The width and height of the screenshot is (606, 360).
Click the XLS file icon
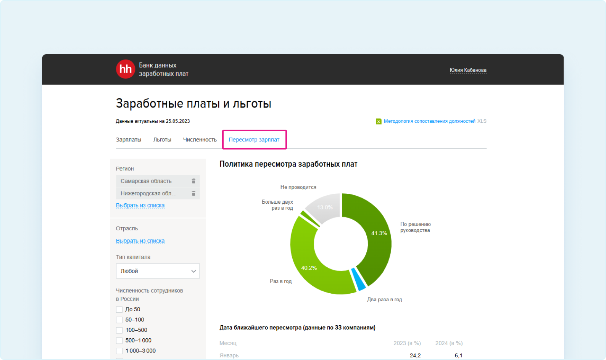click(x=379, y=121)
